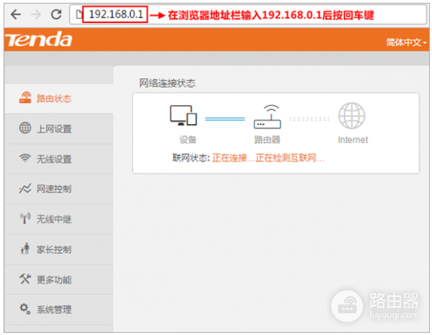Click the 上网设置 globe icon
This screenshot has height=335, width=432.
(x=25, y=128)
